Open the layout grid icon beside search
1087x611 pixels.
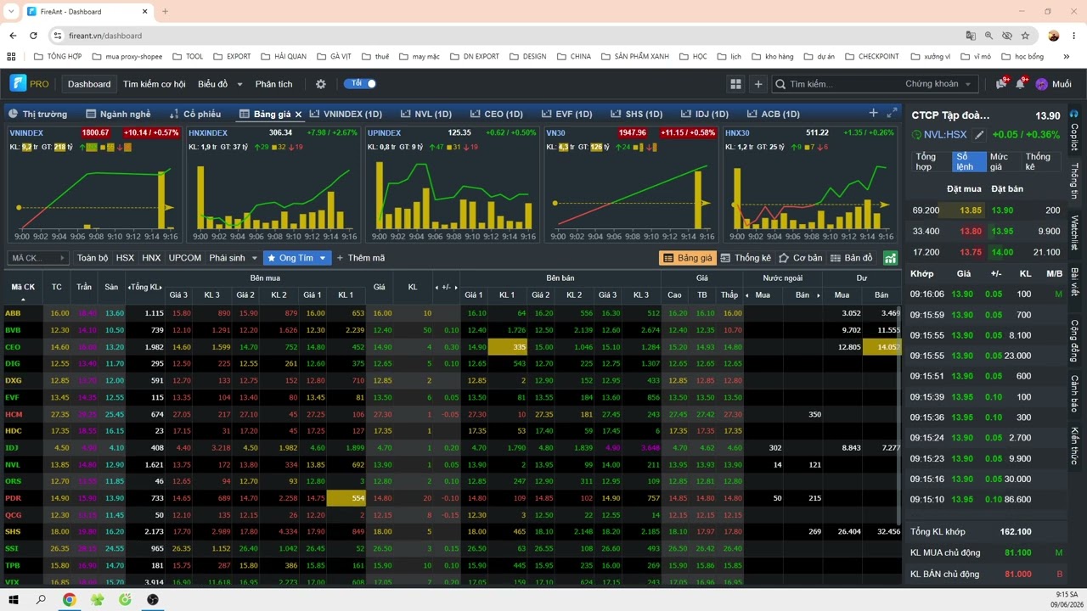(735, 84)
